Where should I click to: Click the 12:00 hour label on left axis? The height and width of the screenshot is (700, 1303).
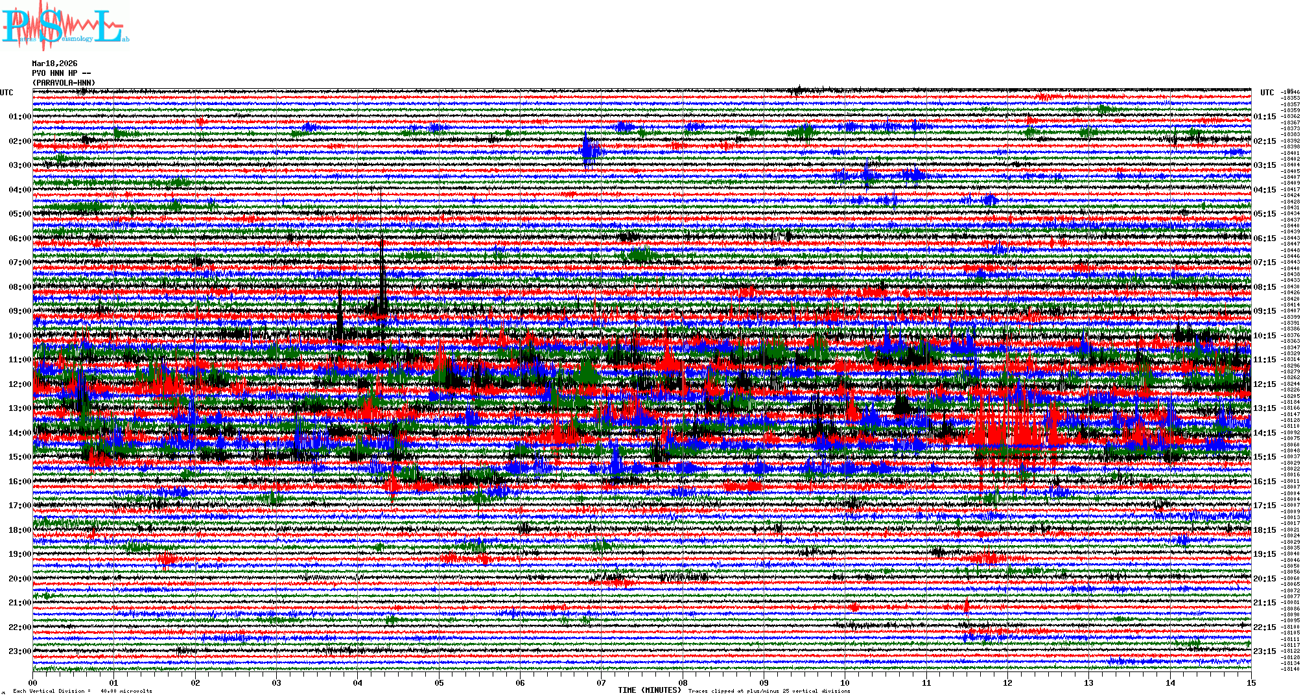19,384
